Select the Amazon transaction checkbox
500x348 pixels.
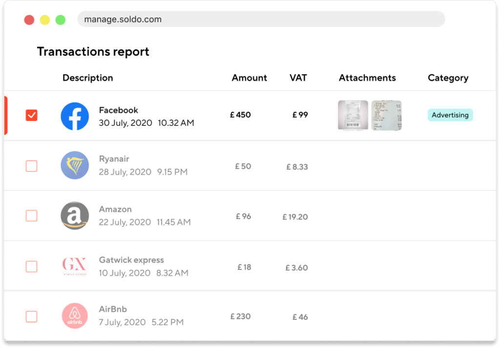[32, 216]
